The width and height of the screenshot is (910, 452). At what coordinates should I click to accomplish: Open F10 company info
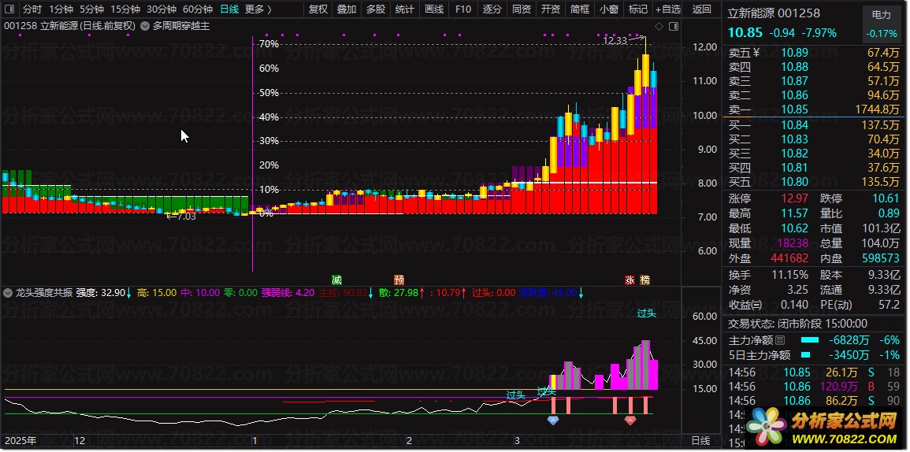463,9
